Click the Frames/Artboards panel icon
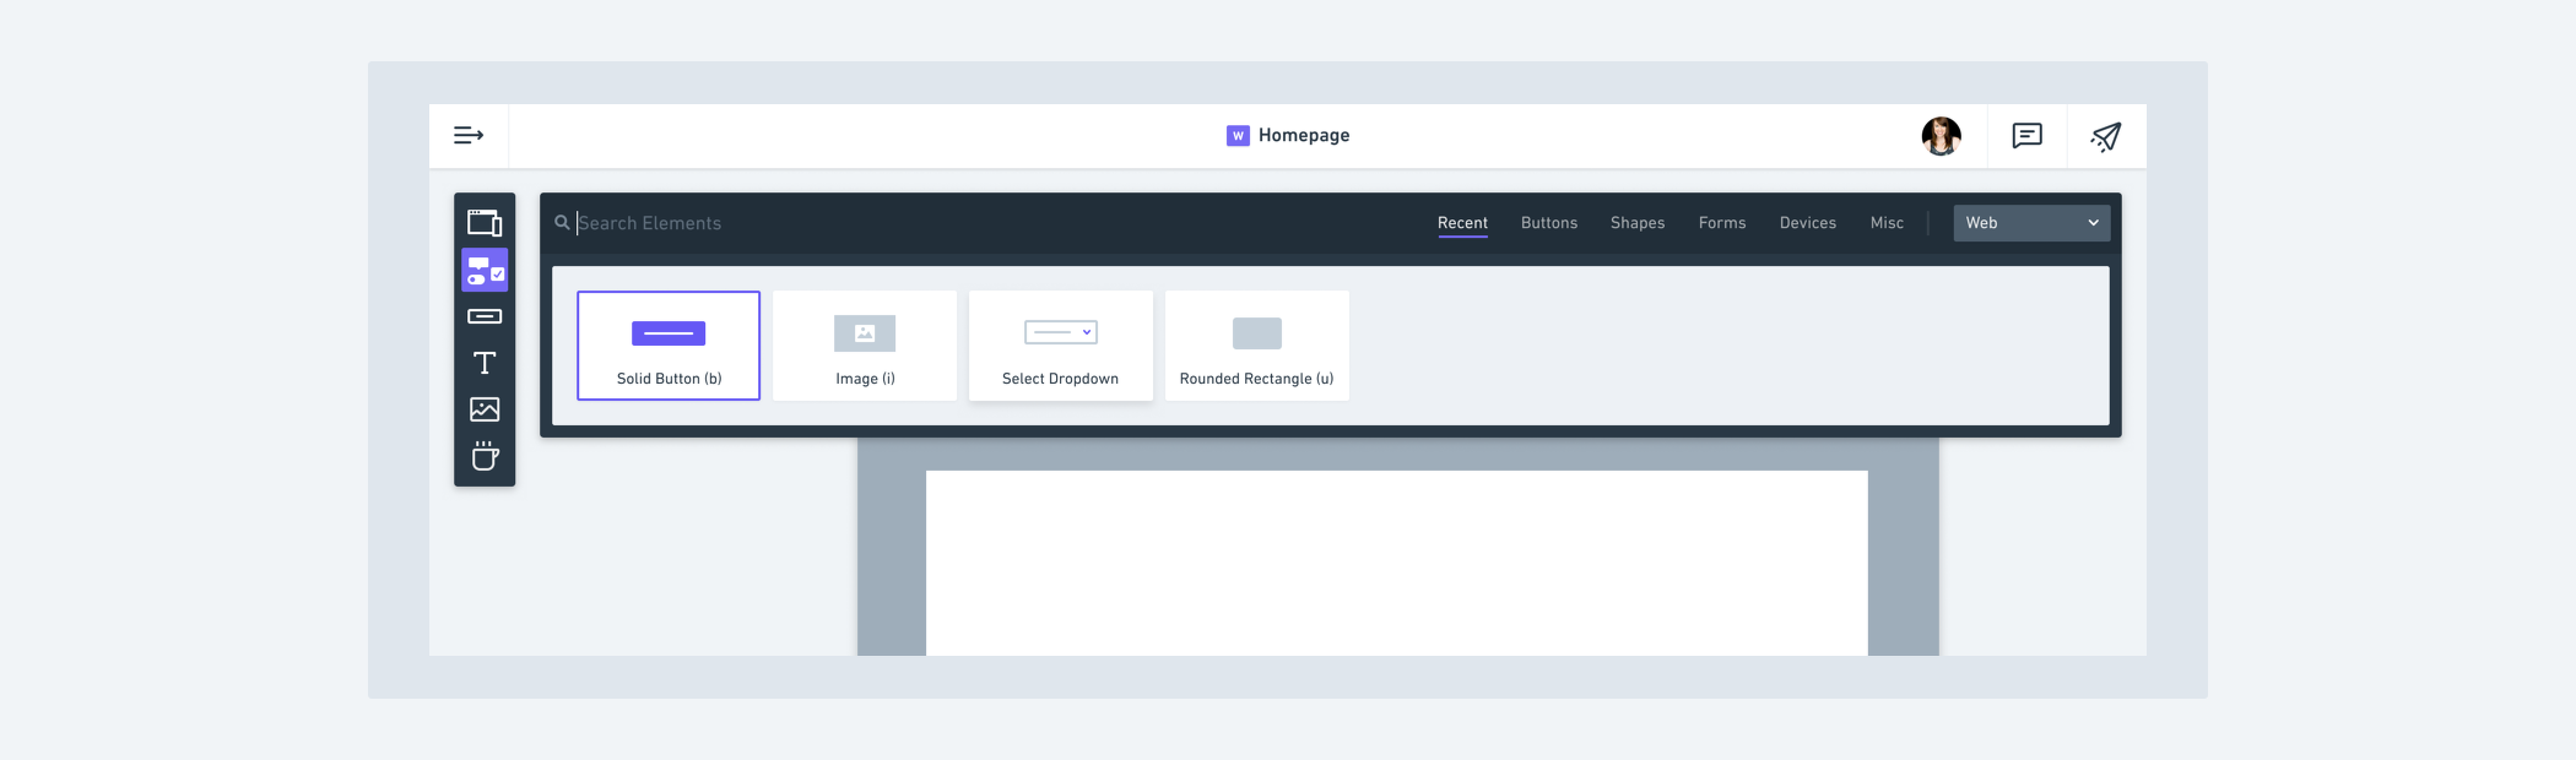The width and height of the screenshot is (2576, 760). coord(483,222)
